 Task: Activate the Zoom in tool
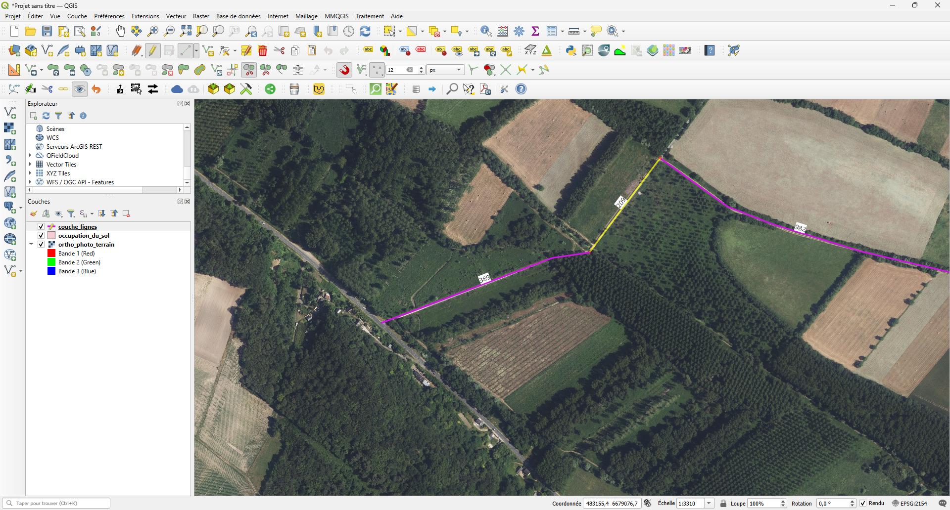[153, 31]
